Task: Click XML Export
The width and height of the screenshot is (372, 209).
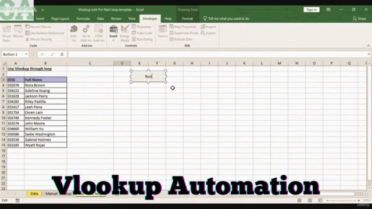Action: (x=208, y=33)
